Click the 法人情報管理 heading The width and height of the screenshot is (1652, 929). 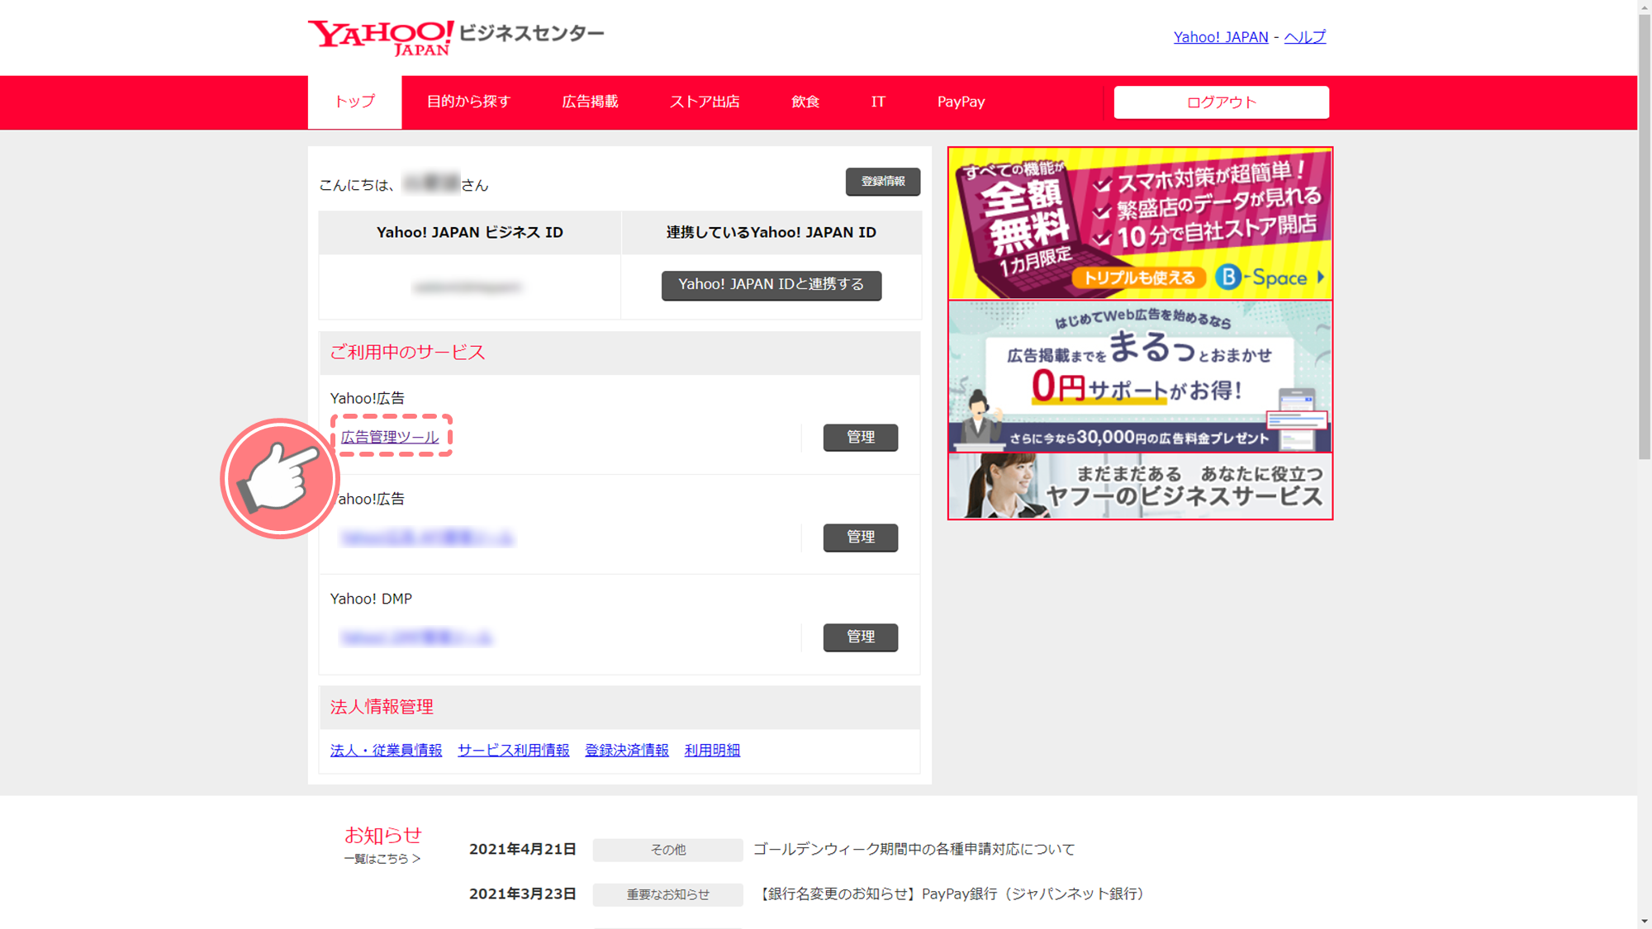[382, 707]
